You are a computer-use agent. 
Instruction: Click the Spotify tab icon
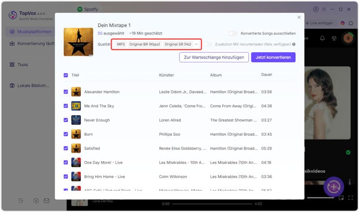(80, 9)
